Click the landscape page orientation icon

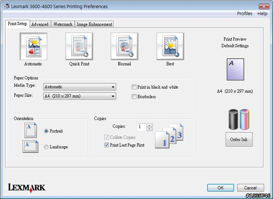tap(30, 147)
